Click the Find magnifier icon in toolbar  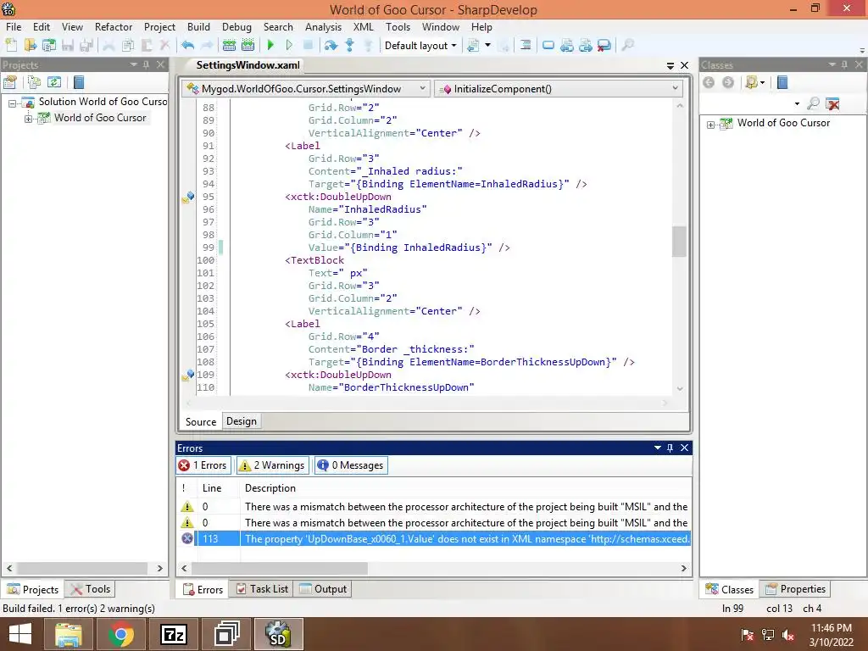[628, 46]
